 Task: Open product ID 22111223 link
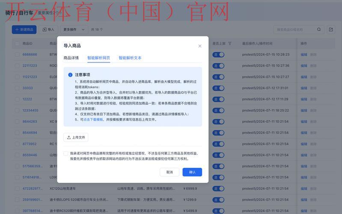pos(30,65)
